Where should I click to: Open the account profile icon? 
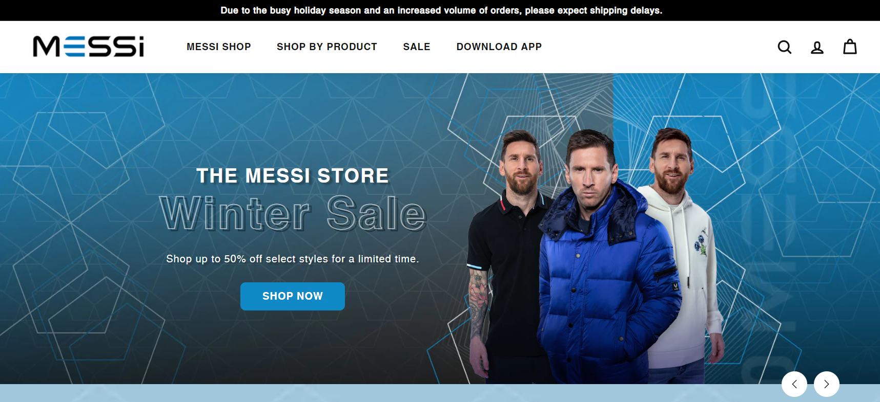coord(817,48)
